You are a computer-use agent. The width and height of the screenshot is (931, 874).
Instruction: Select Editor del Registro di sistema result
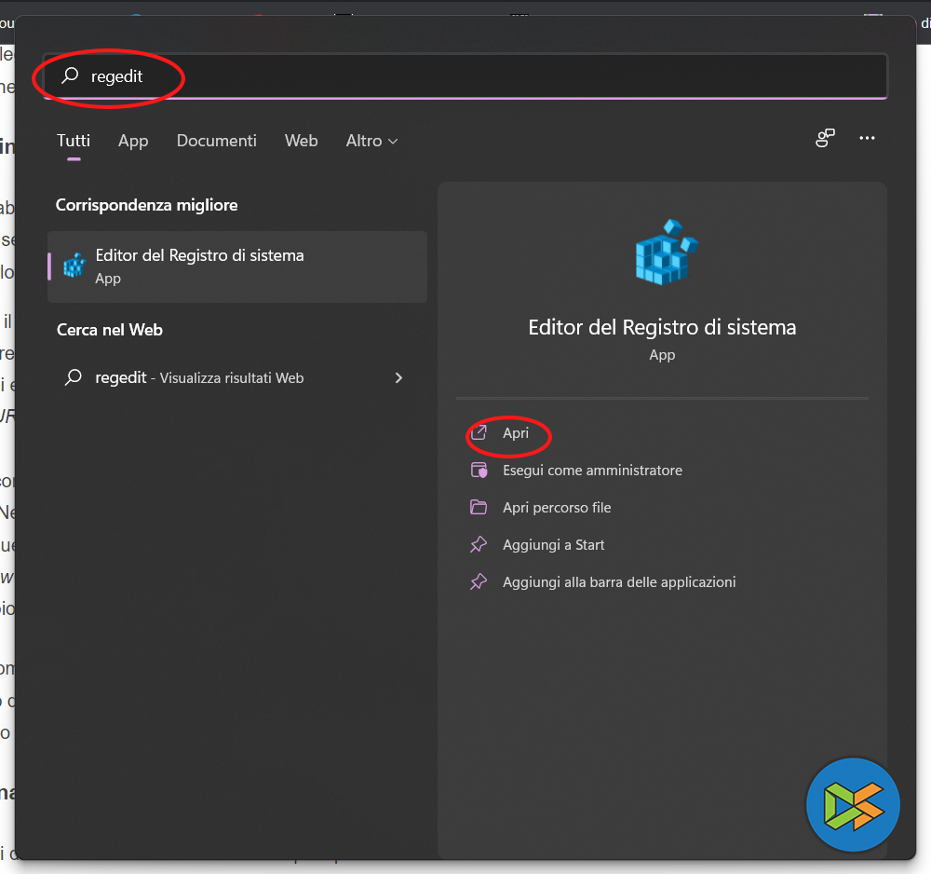coord(237,266)
